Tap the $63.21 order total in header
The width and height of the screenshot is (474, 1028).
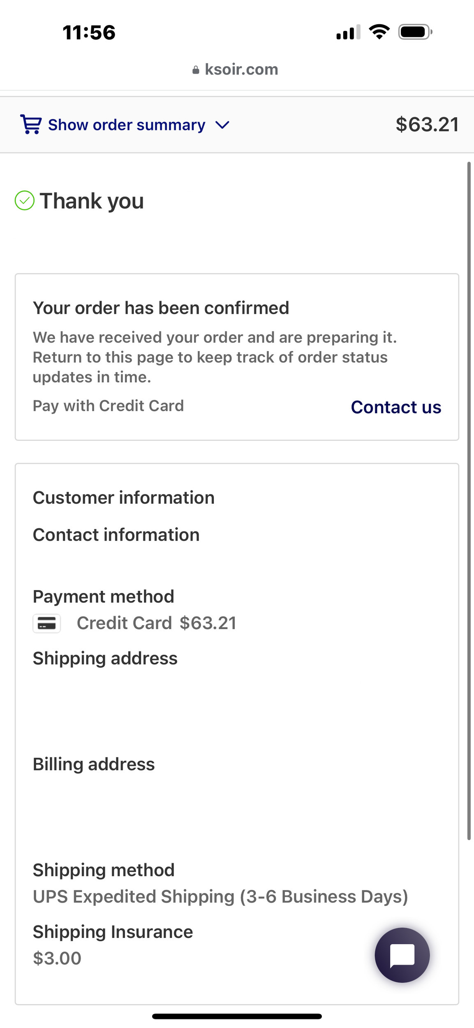pos(427,124)
